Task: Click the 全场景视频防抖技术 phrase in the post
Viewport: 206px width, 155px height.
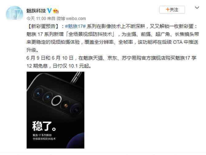Action: tap(90, 34)
